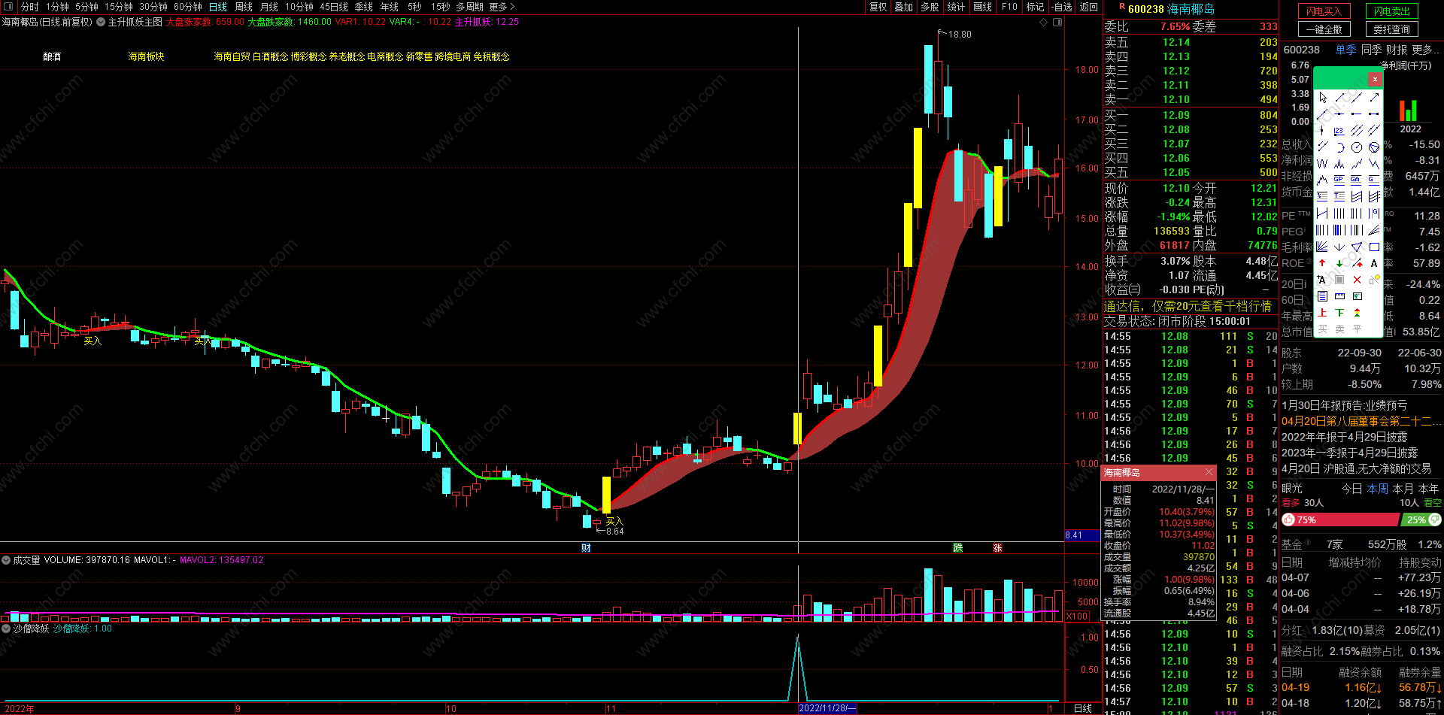1444x715 pixels.
Task: Switch chart period to 15秒
Action: tap(440, 7)
